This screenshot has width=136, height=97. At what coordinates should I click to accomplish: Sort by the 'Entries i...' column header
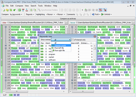pos(86,43)
